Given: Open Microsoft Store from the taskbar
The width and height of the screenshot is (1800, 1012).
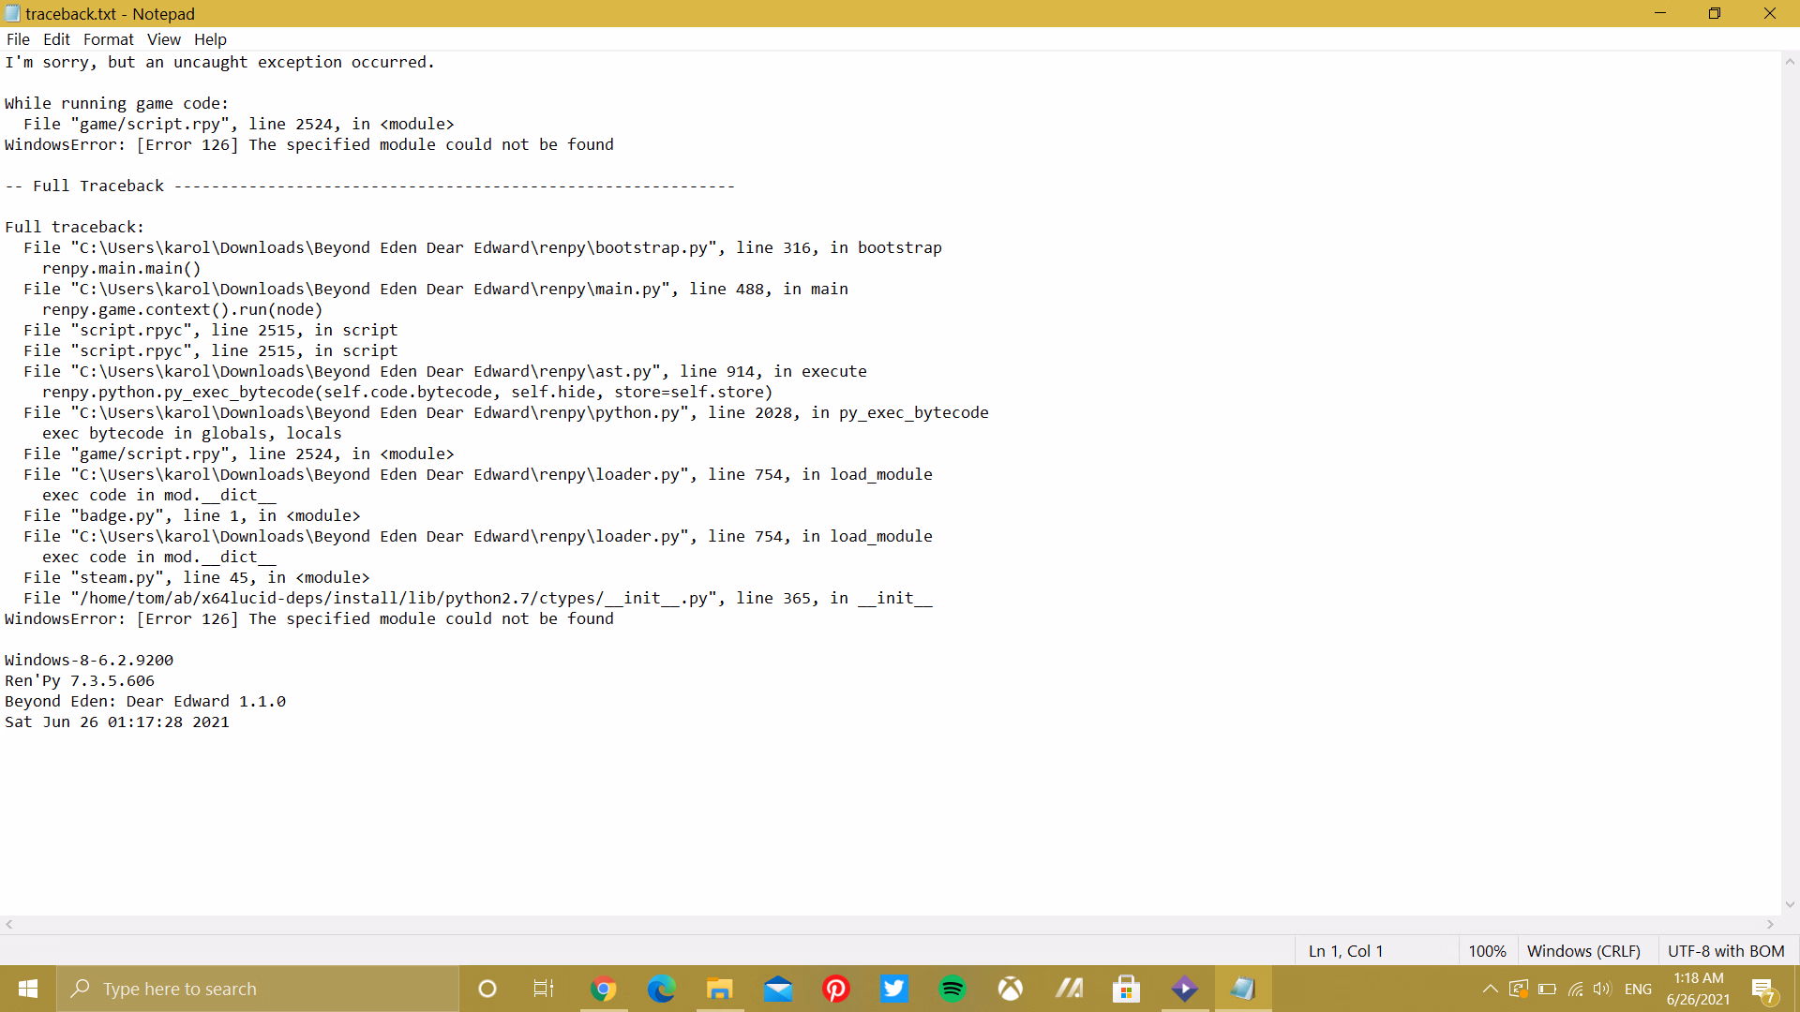Looking at the screenshot, I should (x=1126, y=989).
